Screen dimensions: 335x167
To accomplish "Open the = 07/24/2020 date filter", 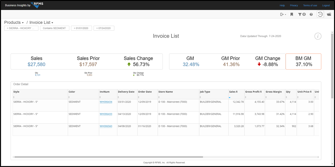I will tap(104, 28).
